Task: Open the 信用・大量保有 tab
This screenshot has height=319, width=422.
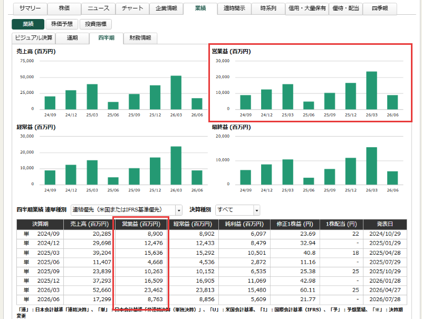Action: click(307, 8)
